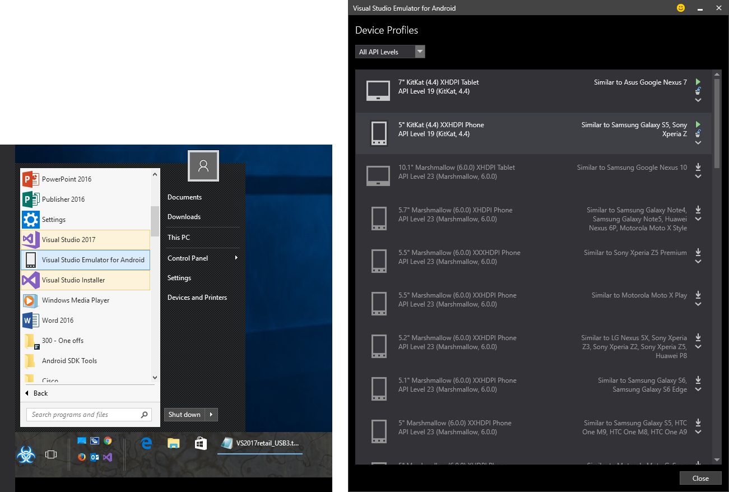Expand details for 7" KitKat XHDPI Tablet
Viewport: 729px width, 492px height.
(698, 100)
